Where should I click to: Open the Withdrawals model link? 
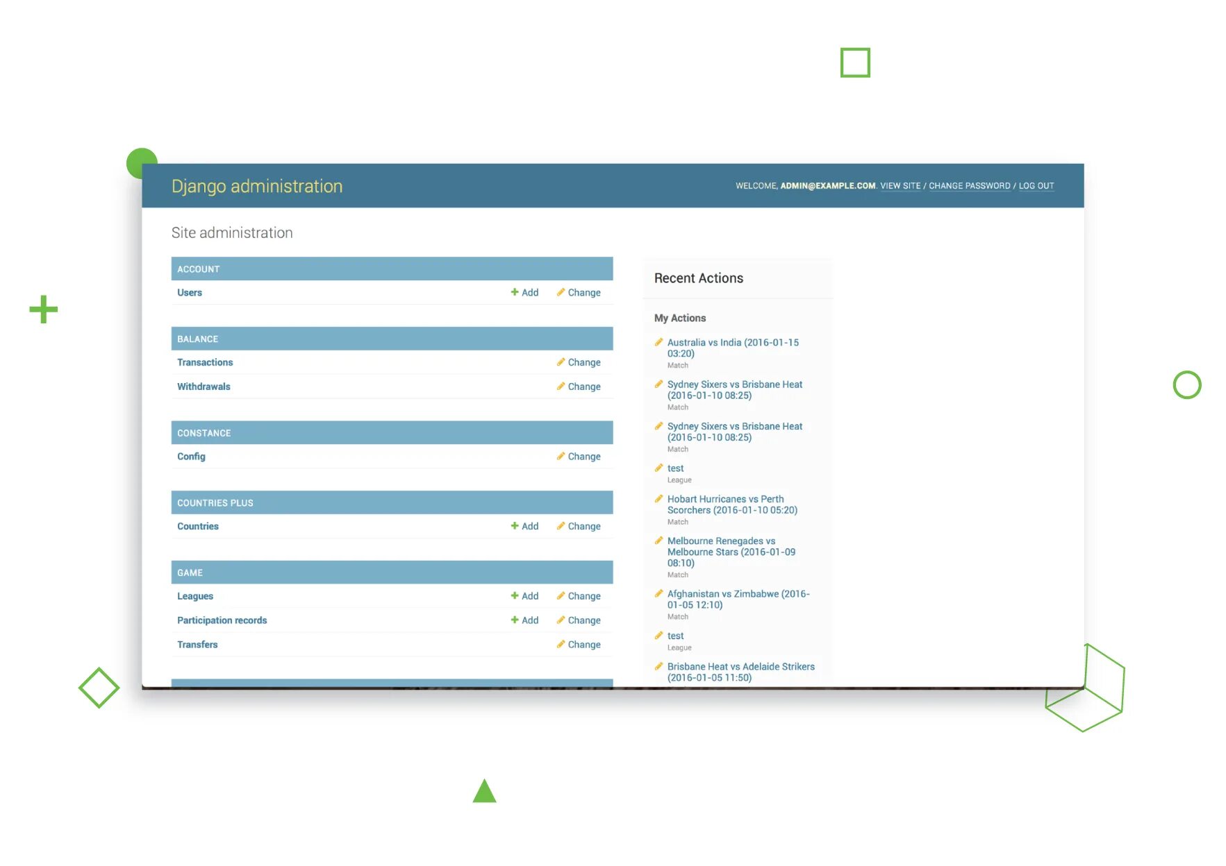tap(204, 387)
